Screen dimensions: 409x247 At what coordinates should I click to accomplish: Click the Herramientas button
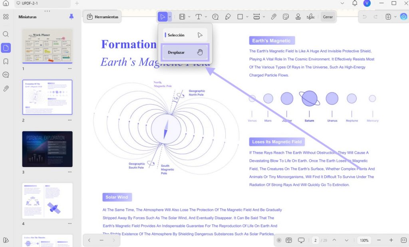pos(103,17)
